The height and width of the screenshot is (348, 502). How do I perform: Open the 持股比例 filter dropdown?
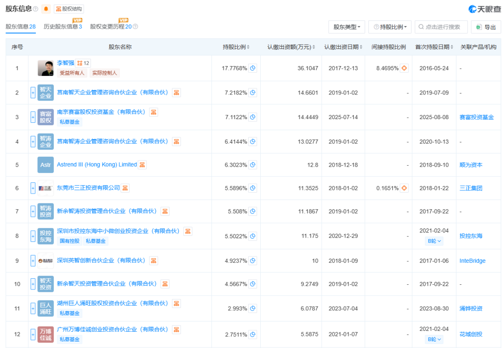[390, 27]
